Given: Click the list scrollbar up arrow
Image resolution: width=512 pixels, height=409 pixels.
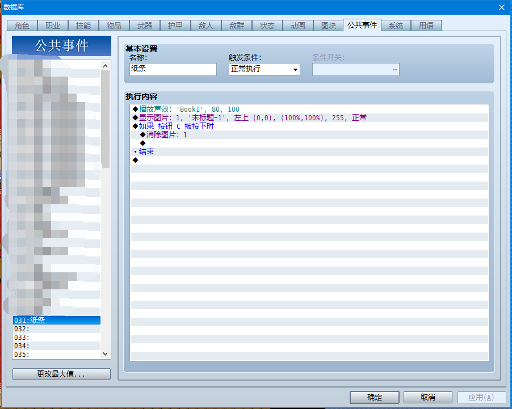Looking at the screenshot, I should point(105,66).
